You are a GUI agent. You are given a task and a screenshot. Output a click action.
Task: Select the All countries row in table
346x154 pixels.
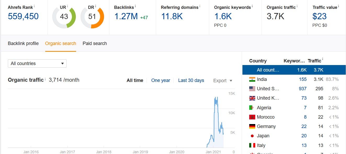coord(294,70)
